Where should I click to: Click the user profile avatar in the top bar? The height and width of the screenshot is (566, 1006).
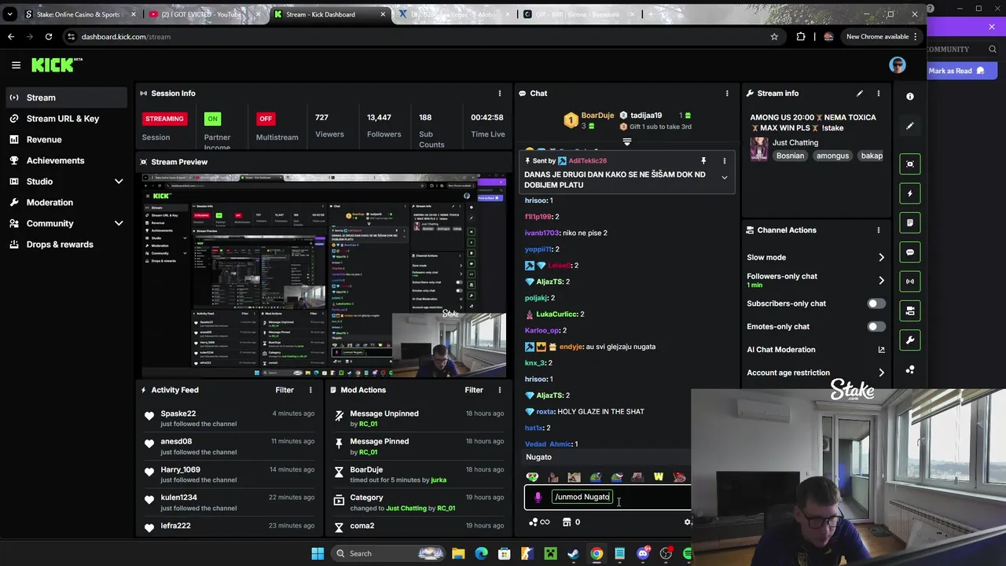pyautogui.click(x=898, y=65)
